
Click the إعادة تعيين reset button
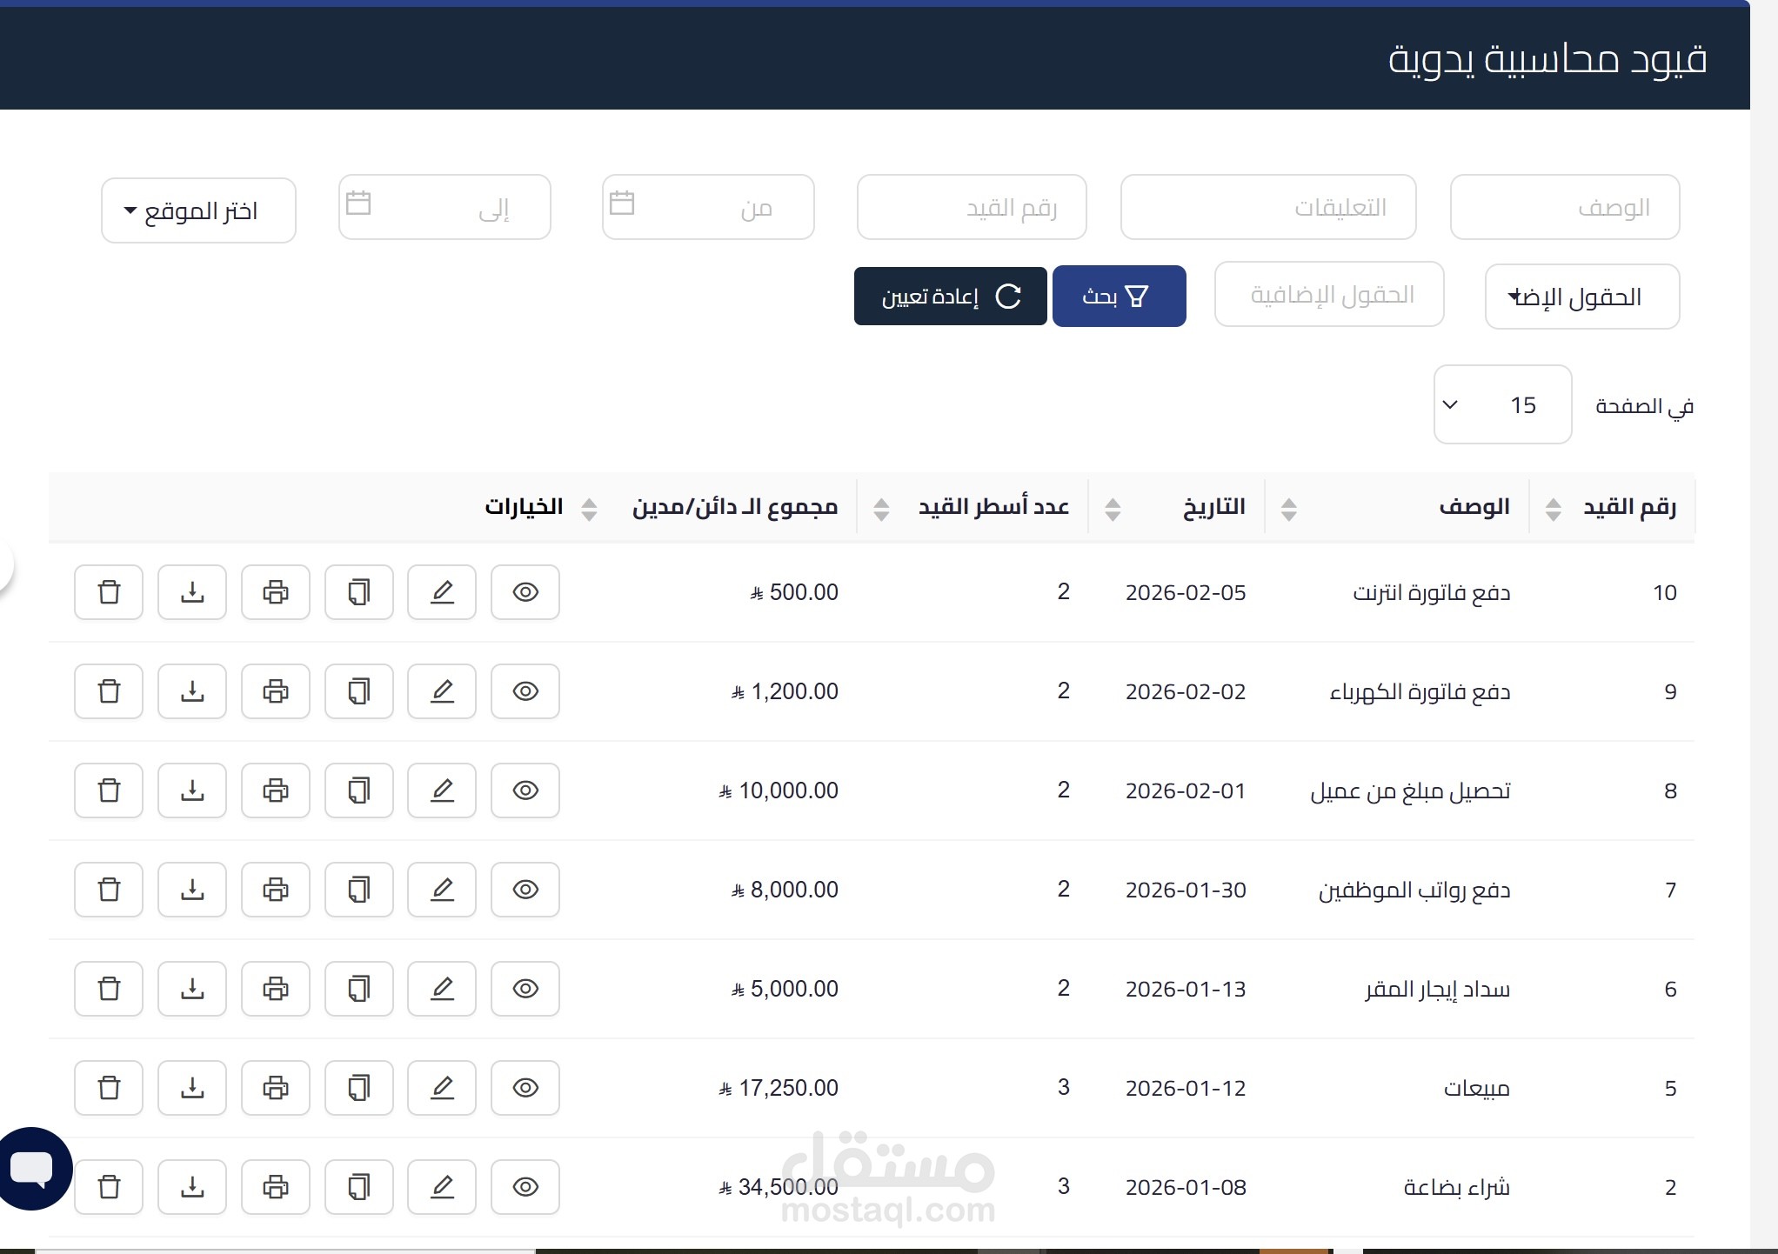click(x=951, y=297)
